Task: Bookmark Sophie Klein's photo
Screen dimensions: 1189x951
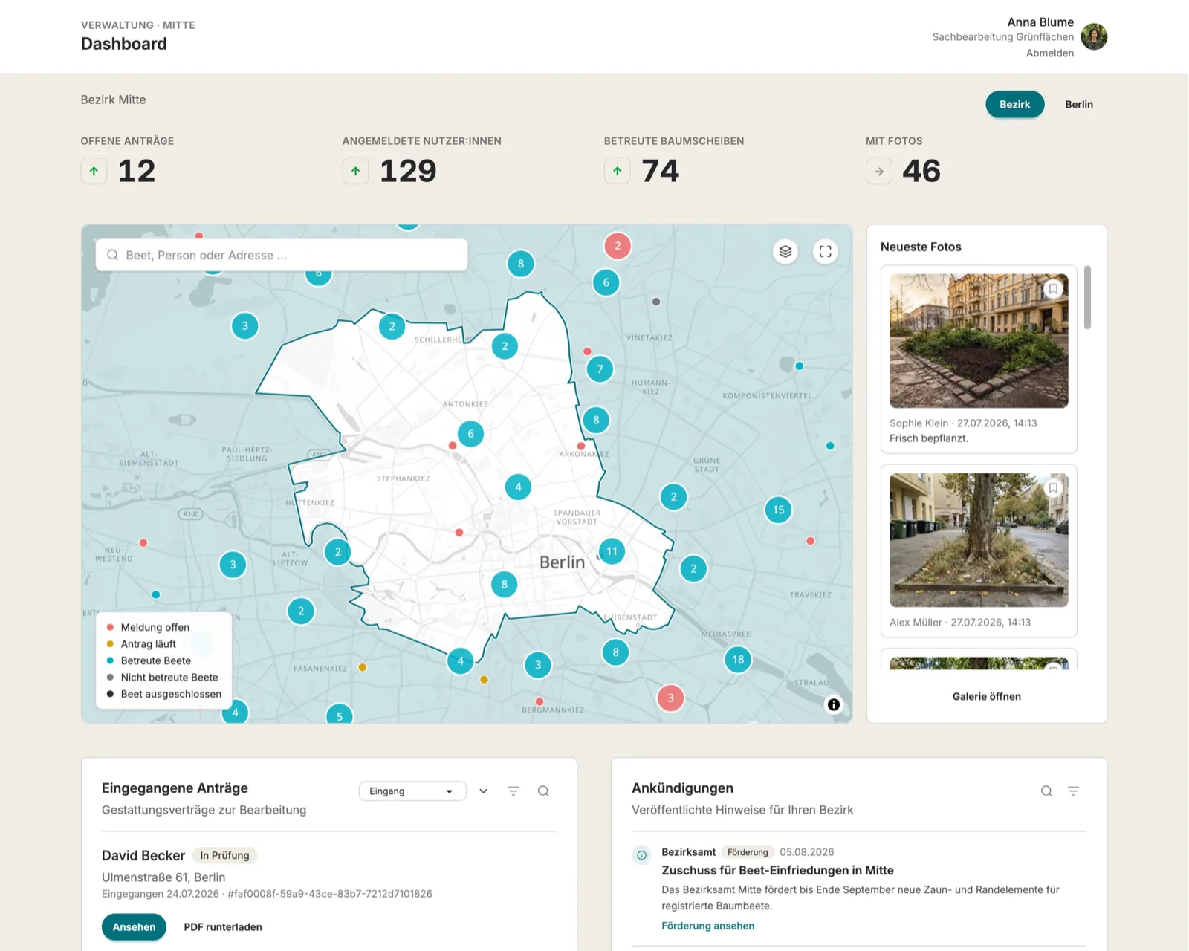Action: (x=1053, y=289)
